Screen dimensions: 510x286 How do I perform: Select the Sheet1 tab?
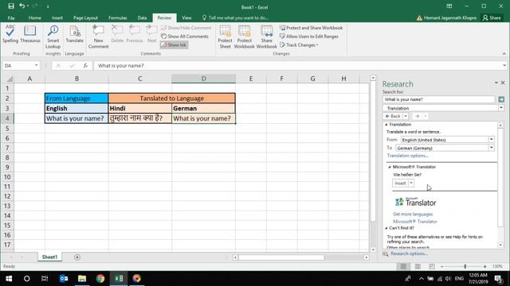coord(49,257)
